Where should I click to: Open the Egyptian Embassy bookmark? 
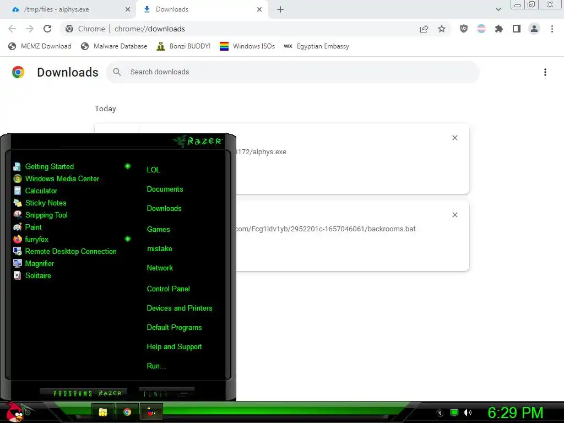[x=316, y=46]
